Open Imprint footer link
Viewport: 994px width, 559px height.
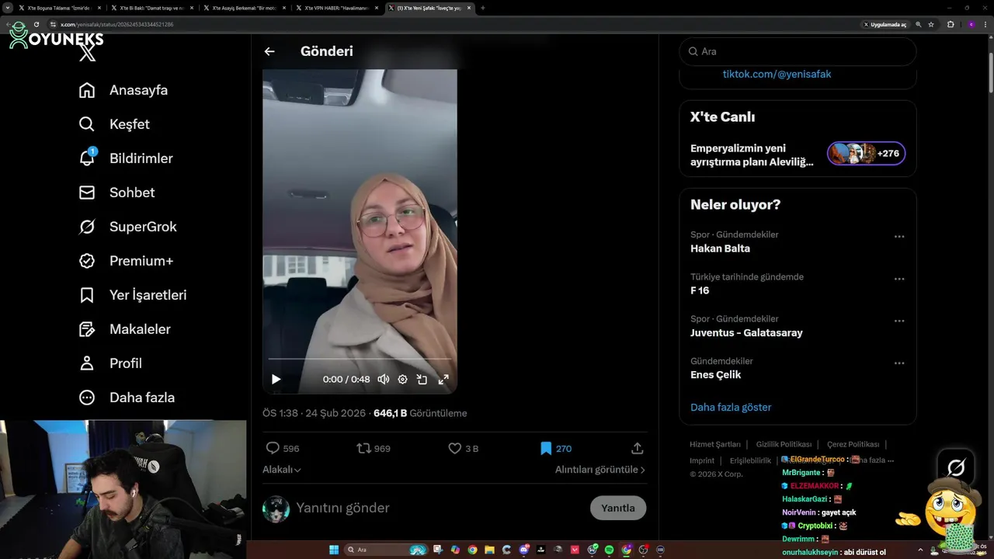tap(702, 460)
